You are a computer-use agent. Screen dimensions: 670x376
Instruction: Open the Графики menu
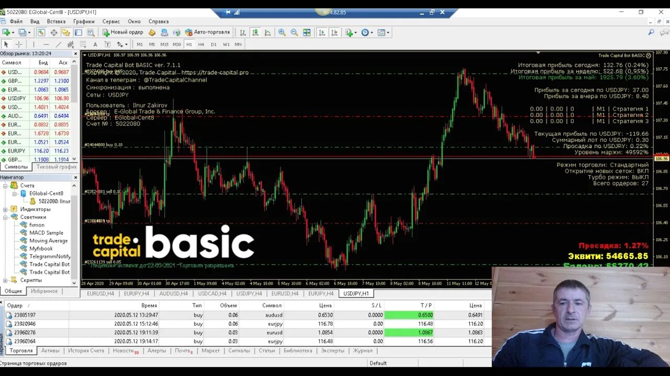(84, 21)
